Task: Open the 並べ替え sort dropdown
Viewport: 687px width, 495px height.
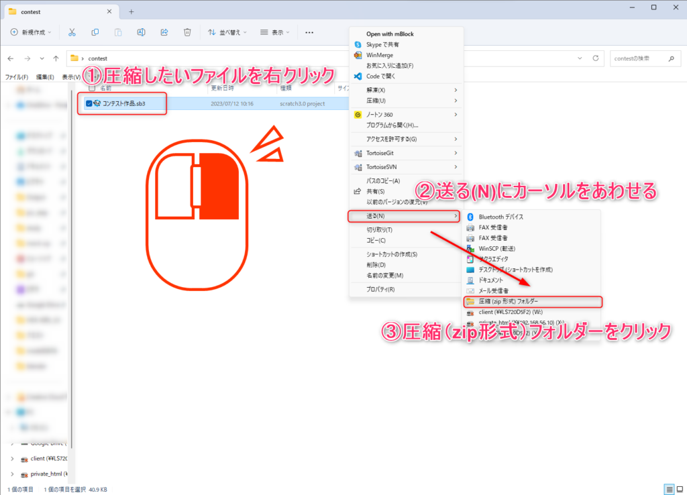Action: coord(227,32)
